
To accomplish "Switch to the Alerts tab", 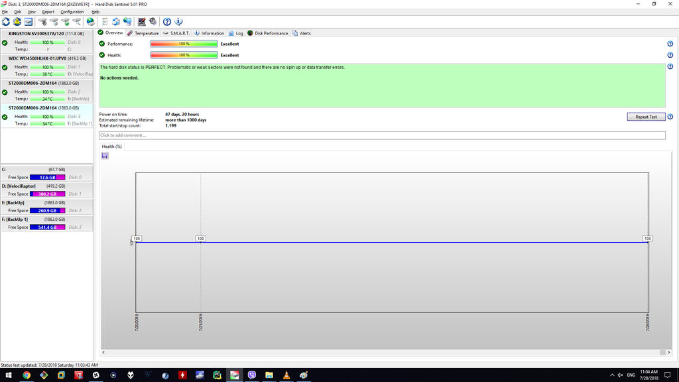I will pyautogui.click(x=302, y=33).
